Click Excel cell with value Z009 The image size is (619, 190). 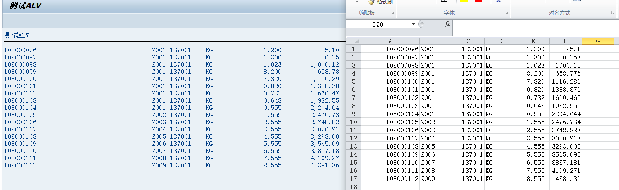click(x=436, y=179)
